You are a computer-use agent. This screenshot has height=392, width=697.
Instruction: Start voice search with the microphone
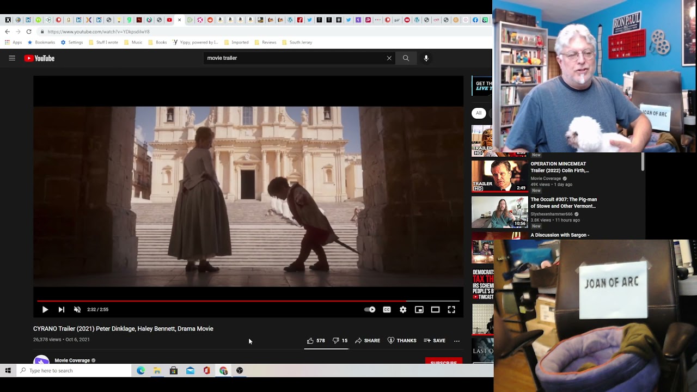coord(426,58)
